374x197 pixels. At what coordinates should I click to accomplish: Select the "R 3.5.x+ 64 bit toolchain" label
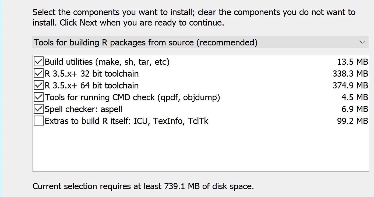(92, 85)
